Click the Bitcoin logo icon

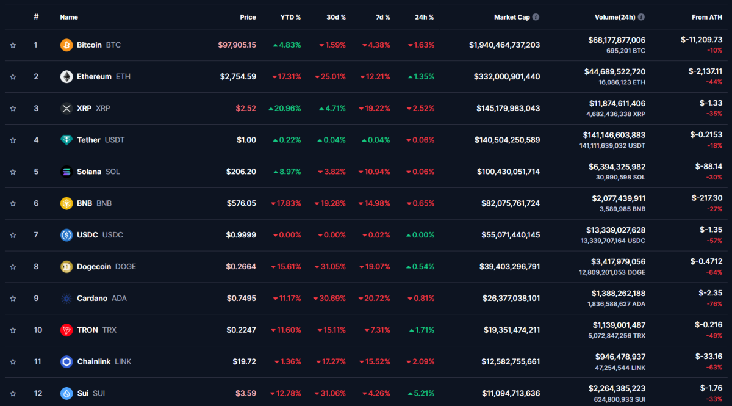pyautogui.click(x=66, y=45)
